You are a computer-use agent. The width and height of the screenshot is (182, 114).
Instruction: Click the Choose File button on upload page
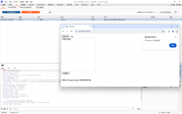[x=65, y=36]
